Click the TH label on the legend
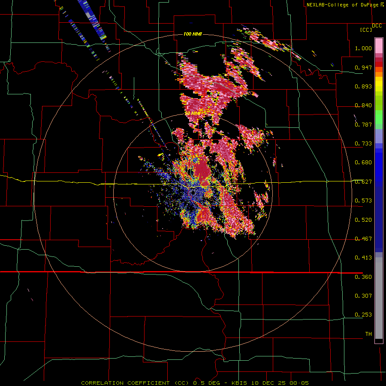The height and width of the screenshot is (386, 386). click(368, 334)
